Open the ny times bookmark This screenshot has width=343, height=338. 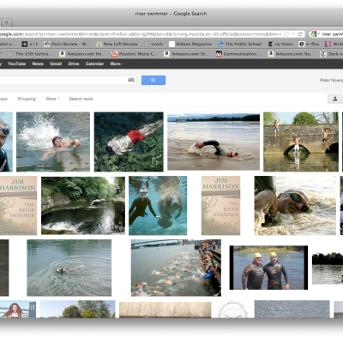pyautogui.click(x=280, y=44)
